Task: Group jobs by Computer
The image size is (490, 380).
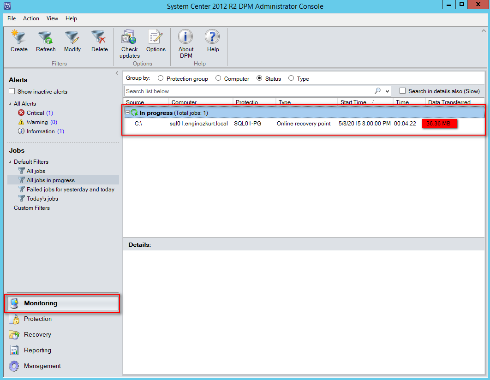Action: (x=218, y=78)
